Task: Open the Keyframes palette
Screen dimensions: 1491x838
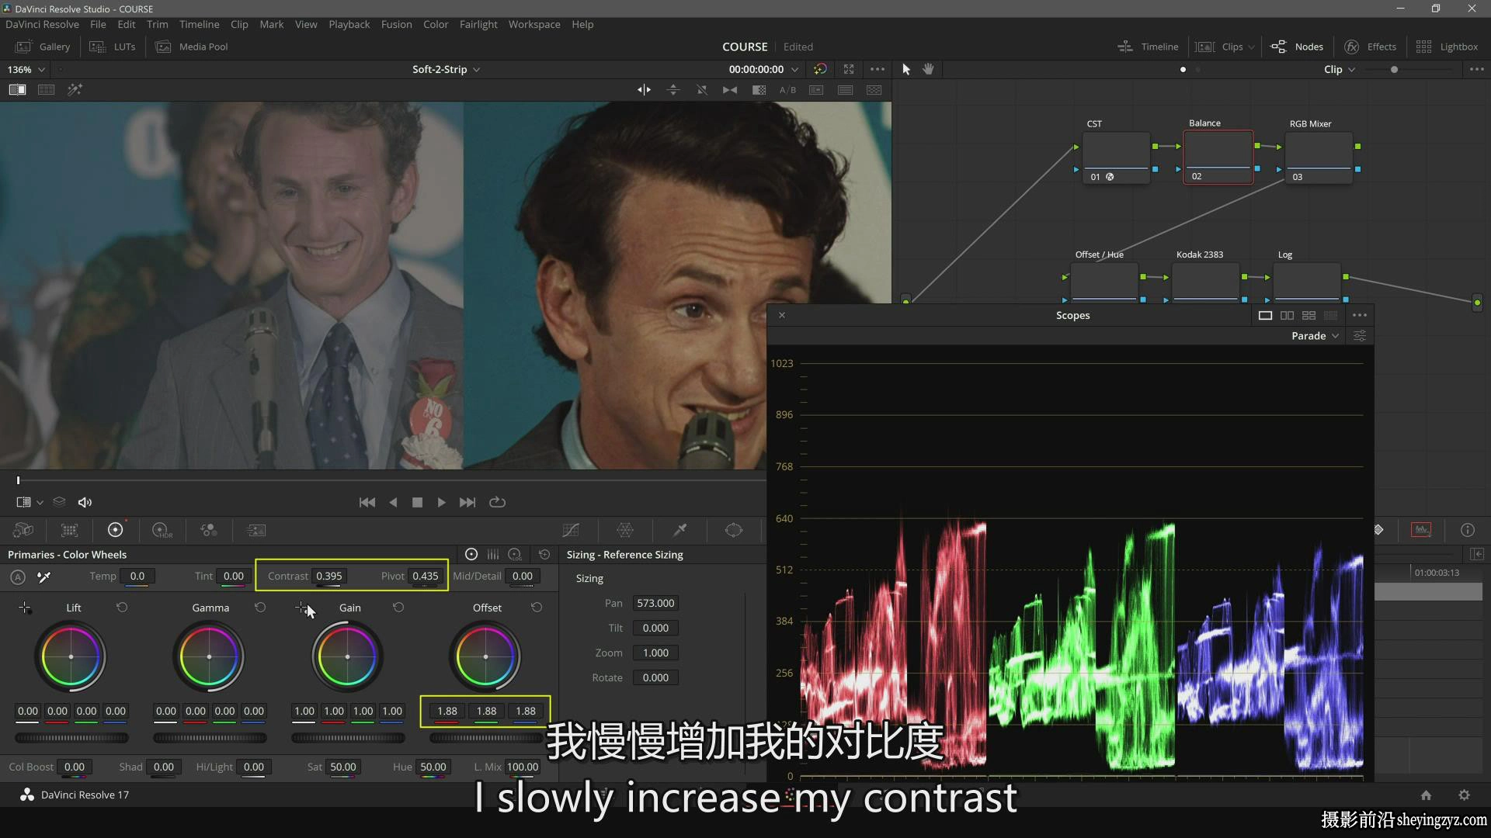Action: pyautogui.click(x=1378, y=530)
